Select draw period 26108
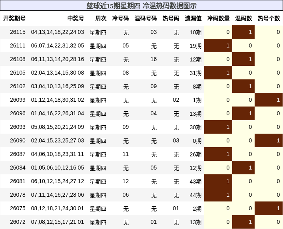The image size is (283, 229). 18,59
